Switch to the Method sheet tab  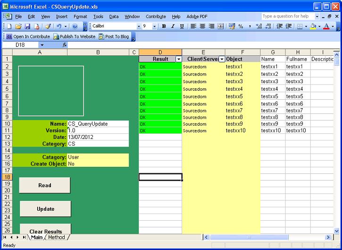pos(56,237)
